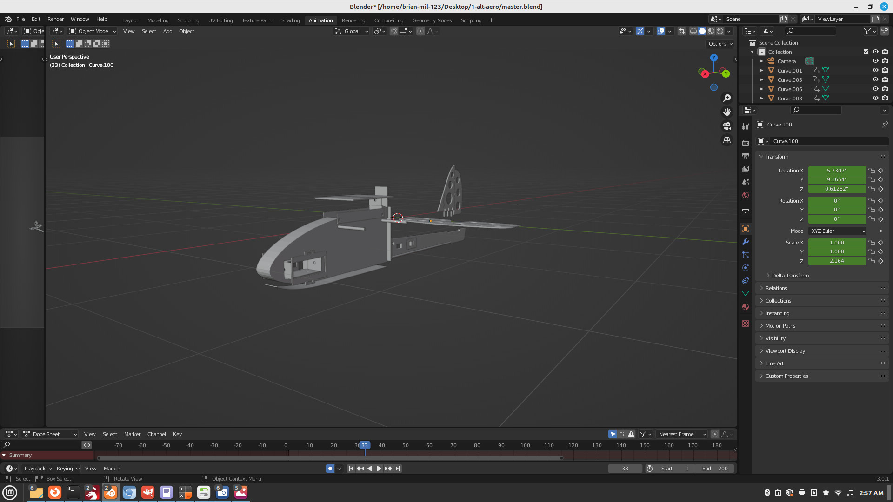Open the Render properties tab icon

pyautogui.click(x=746, y=143)
